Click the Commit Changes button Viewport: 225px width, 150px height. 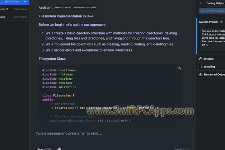(212, 11)
